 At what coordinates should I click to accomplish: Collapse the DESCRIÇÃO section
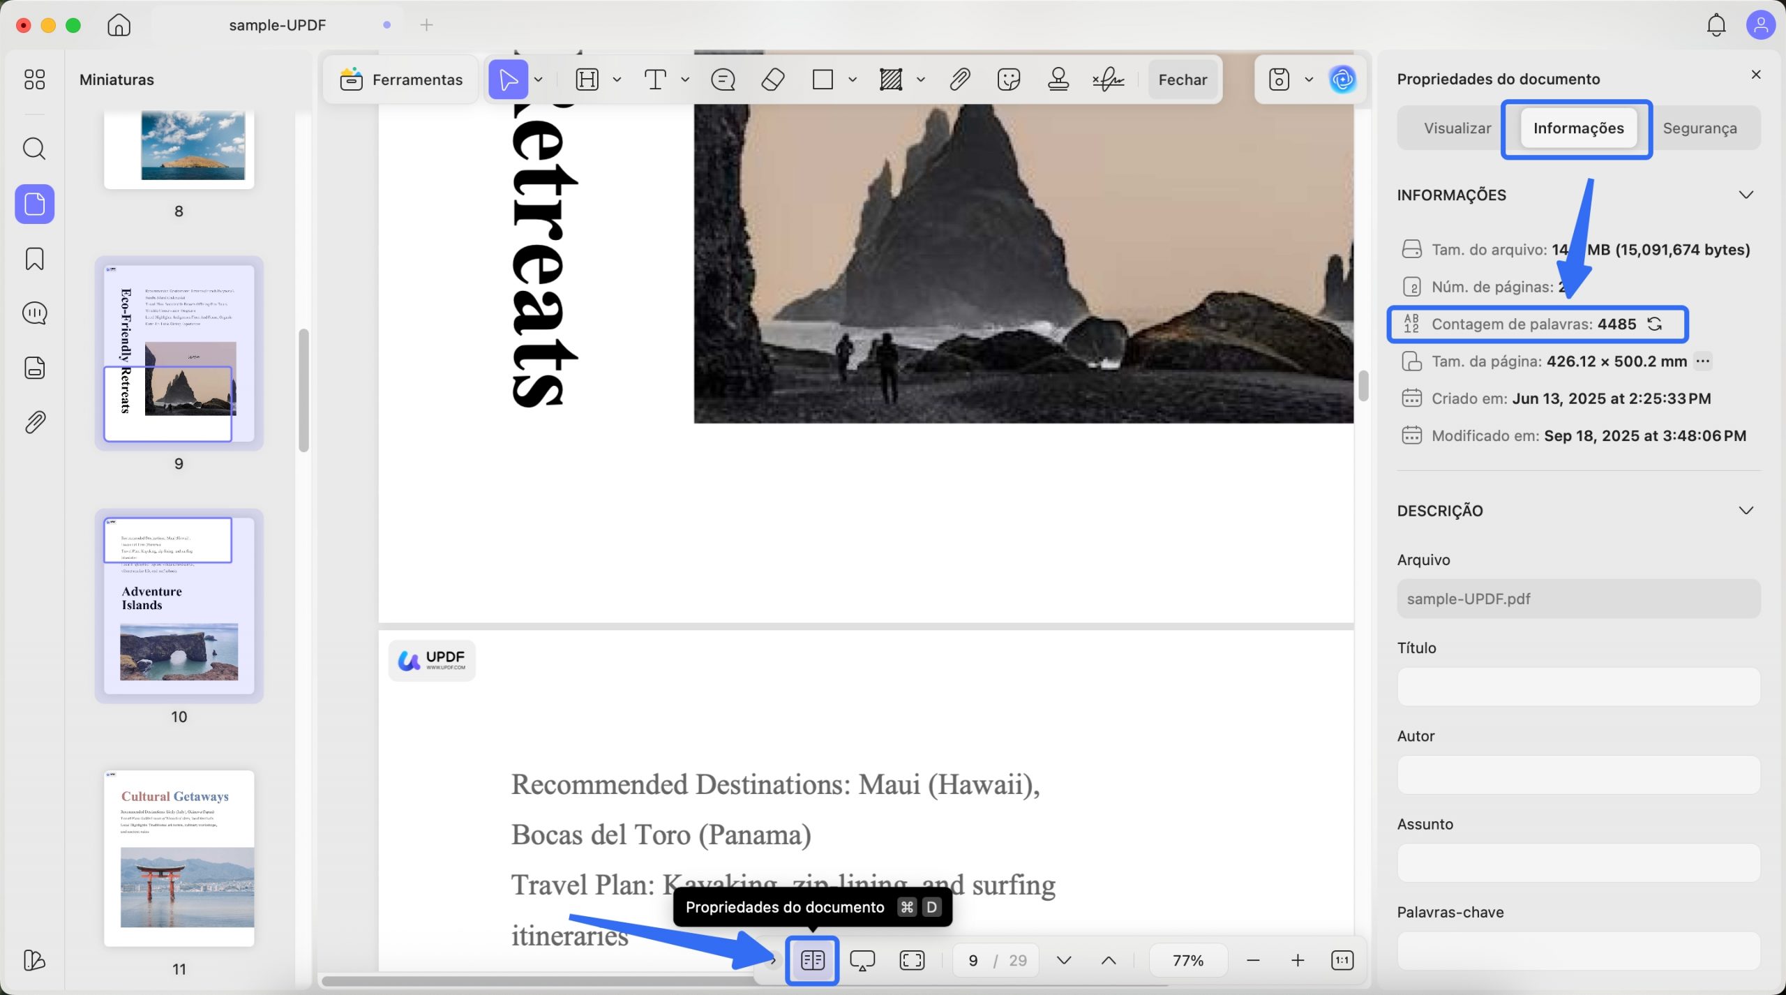tap(1747, 510)
